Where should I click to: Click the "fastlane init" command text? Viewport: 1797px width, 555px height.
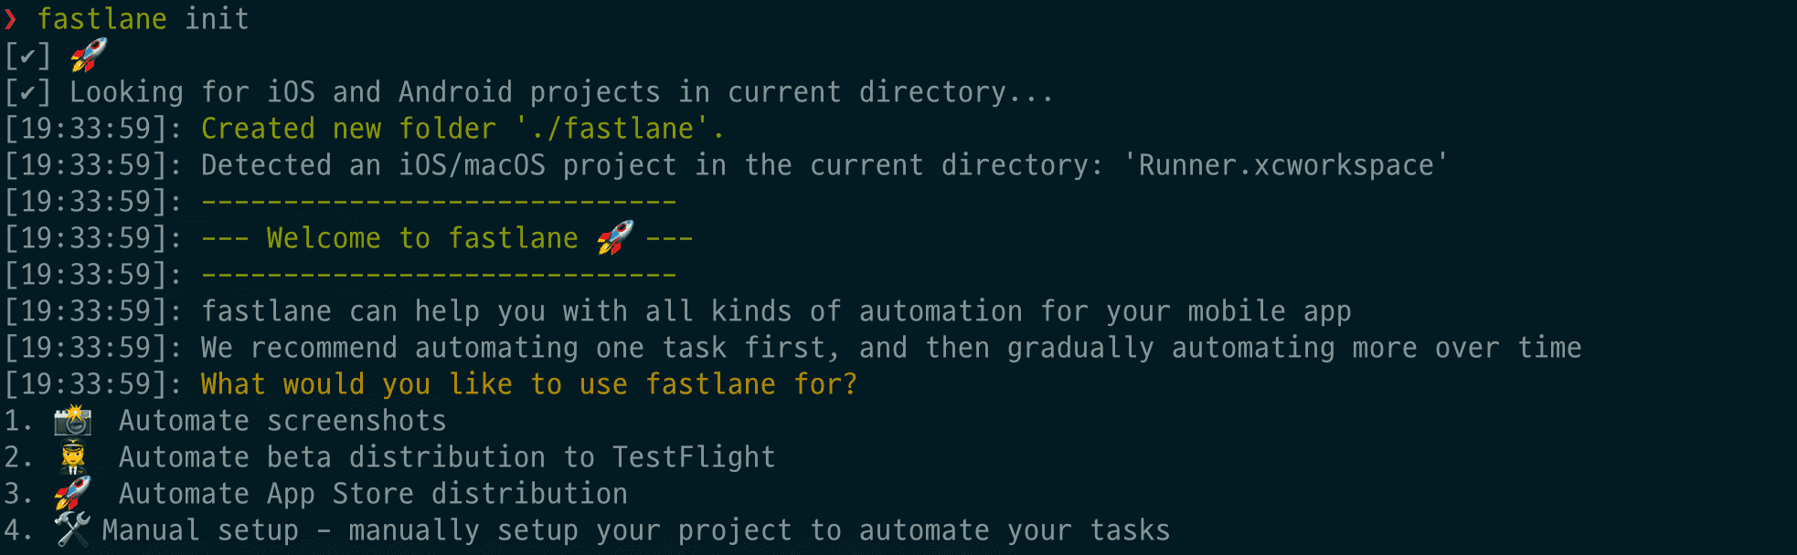(x=144, y=18)
